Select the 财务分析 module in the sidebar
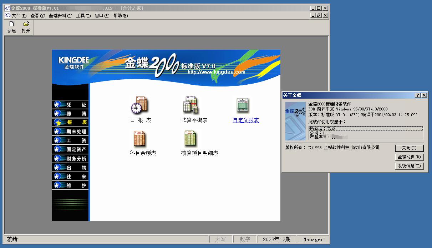The height and width of the screenshot is (248, 432). pyautogui.click(x=70, y=159)
